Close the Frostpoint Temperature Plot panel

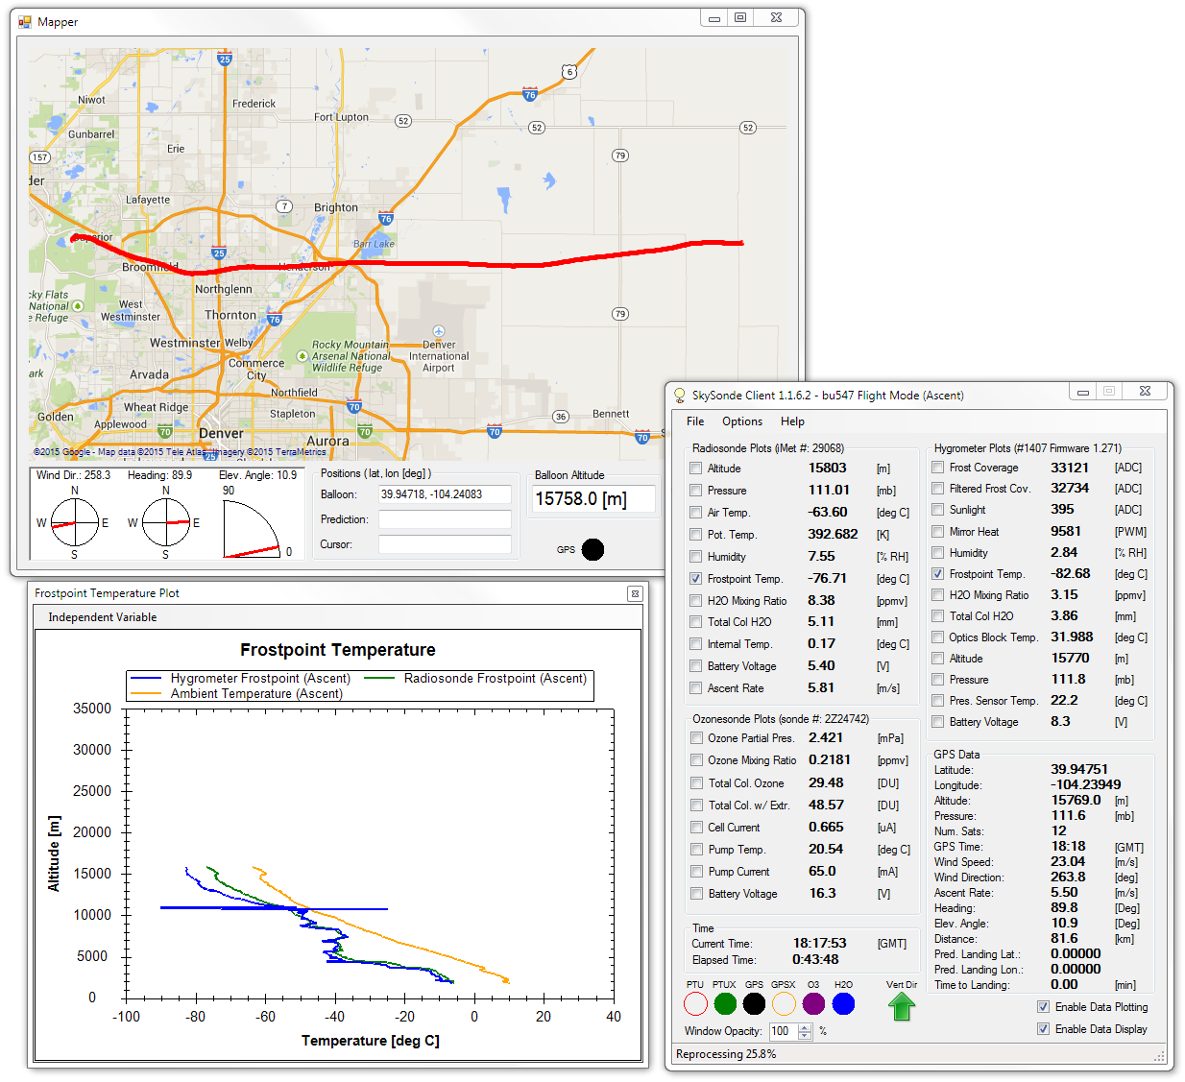point(635,593)
